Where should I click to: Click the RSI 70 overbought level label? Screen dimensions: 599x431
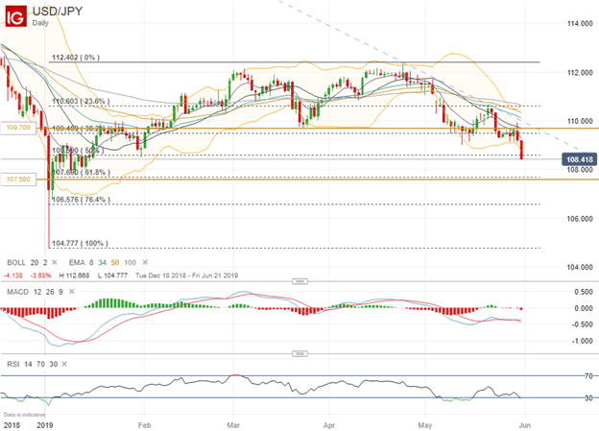coord(588,376)
